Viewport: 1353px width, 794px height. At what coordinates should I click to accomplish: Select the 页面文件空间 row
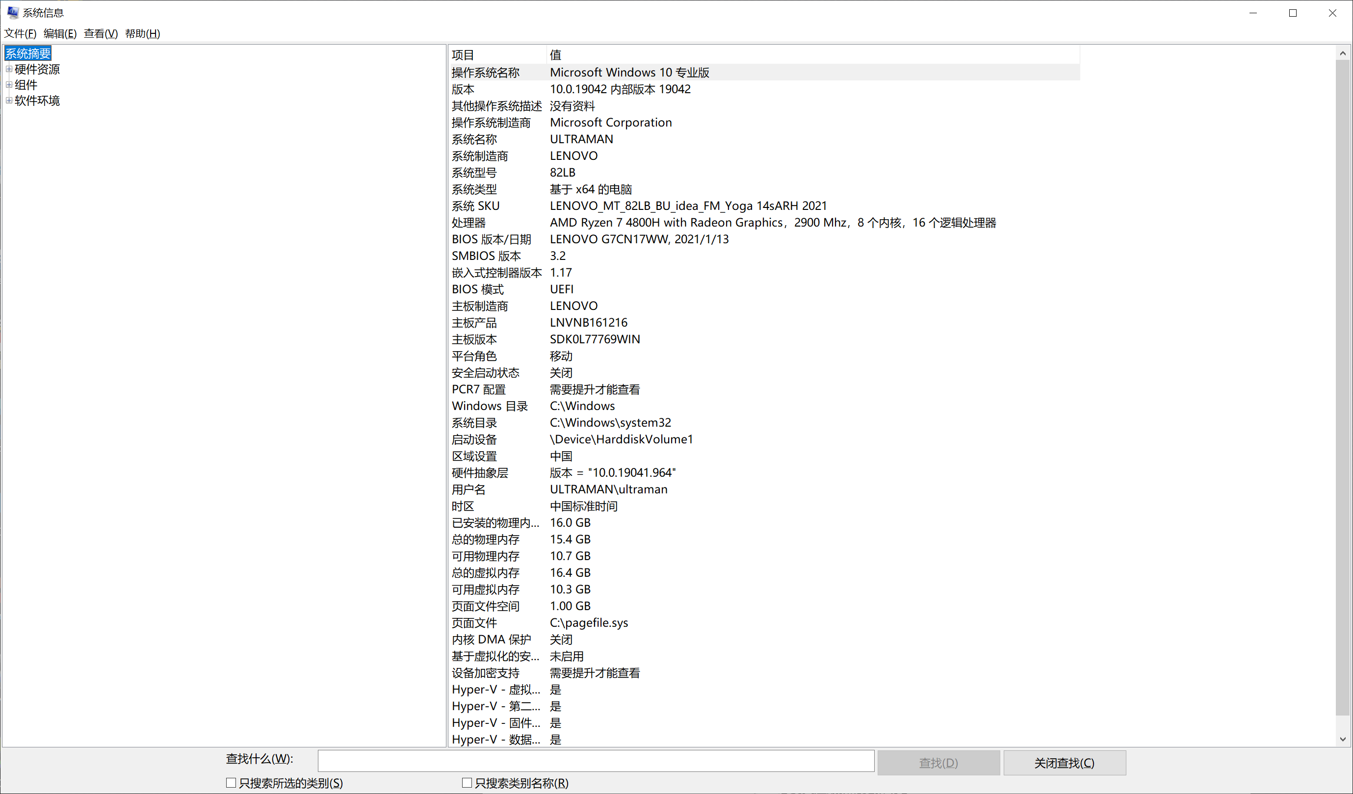coord(764,606)
